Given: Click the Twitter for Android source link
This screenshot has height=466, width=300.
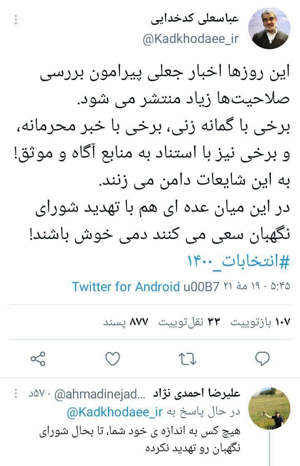Looking at the screenshot, I should 126,287.
